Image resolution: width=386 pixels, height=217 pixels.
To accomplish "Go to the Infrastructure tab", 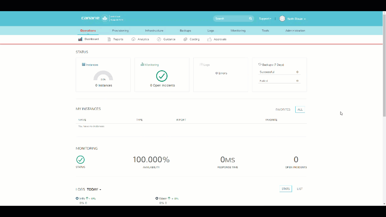I will tap(154, 30).
